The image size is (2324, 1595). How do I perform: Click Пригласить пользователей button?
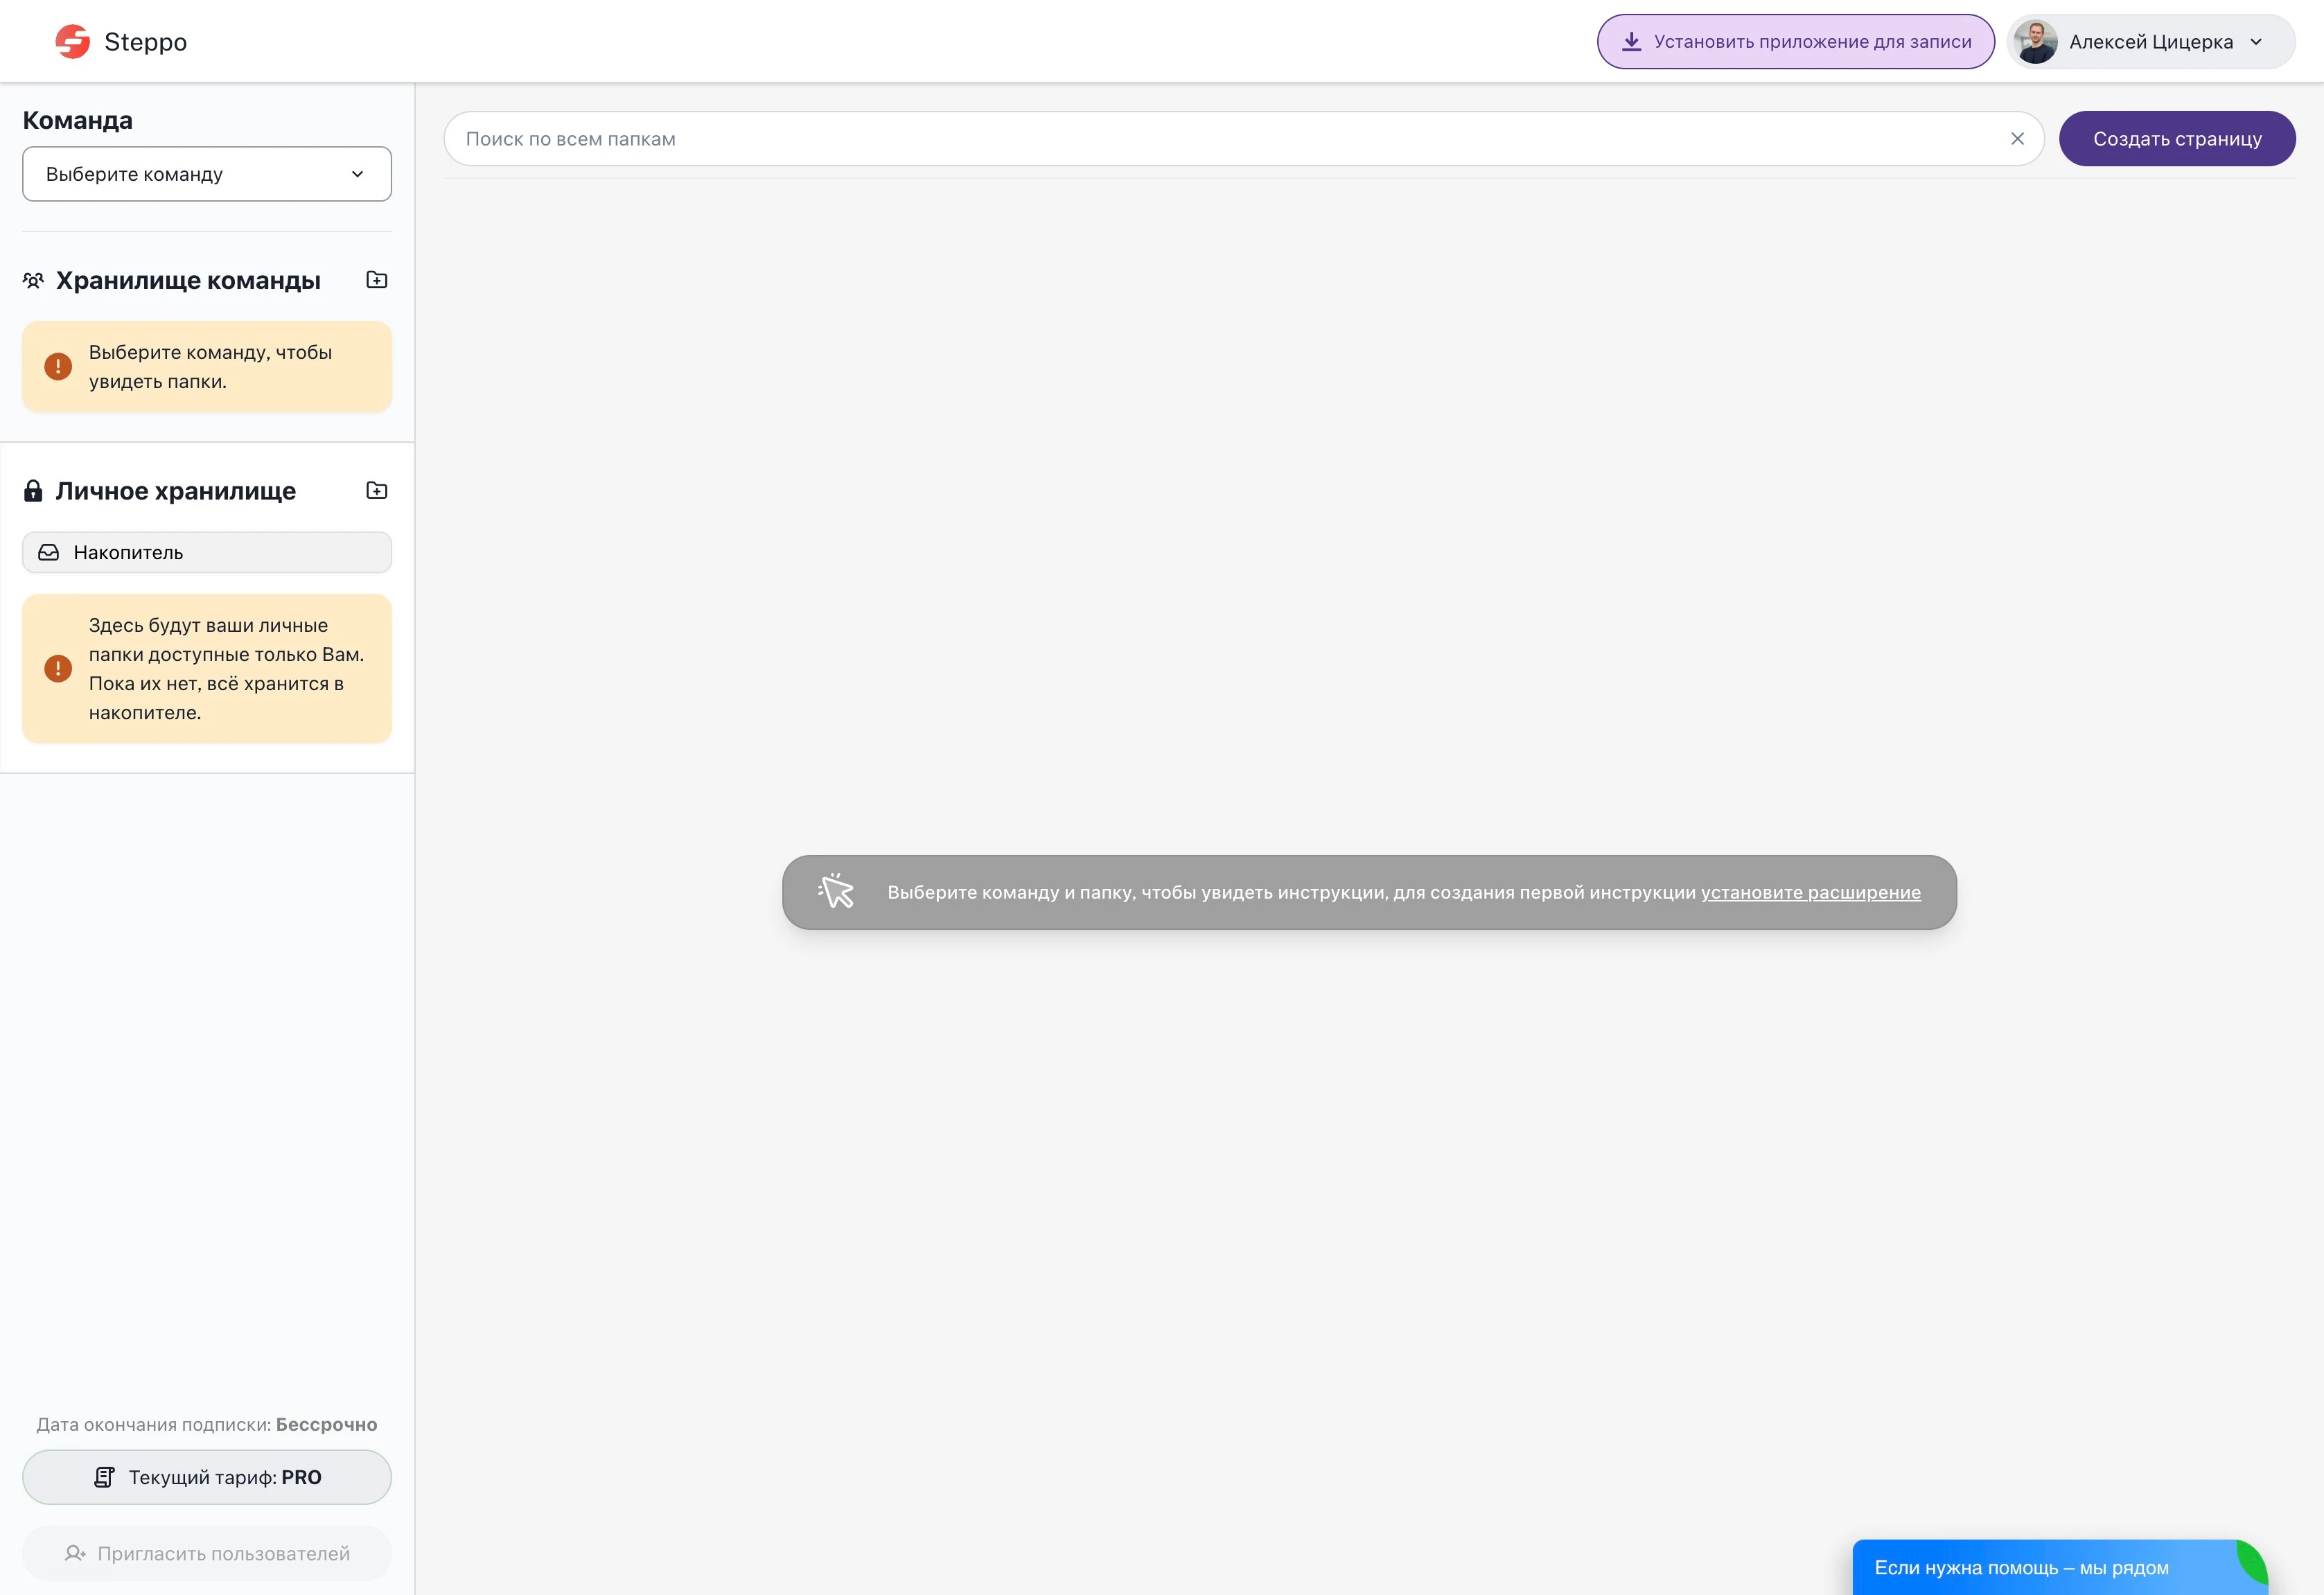point(207,1553)
